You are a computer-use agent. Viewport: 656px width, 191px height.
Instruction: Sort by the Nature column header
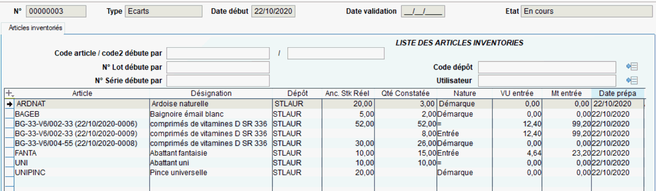464,94
